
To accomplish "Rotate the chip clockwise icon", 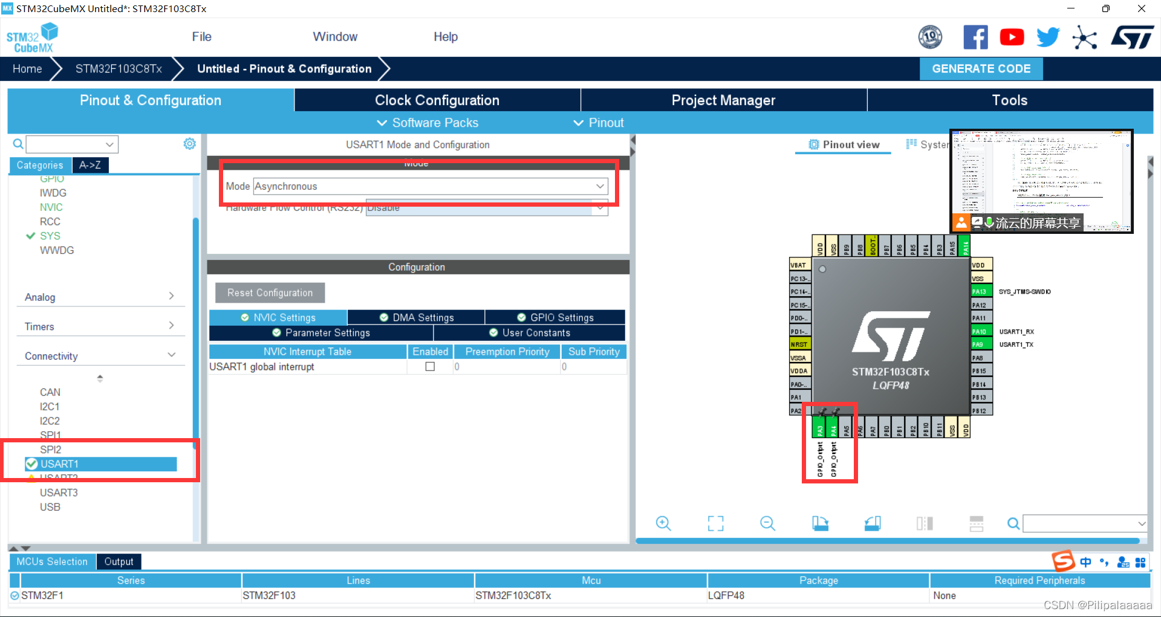I will click(x=820, y=523).
